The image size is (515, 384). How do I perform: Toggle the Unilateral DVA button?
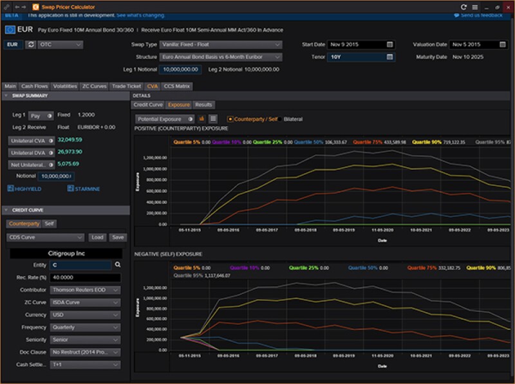32,153
